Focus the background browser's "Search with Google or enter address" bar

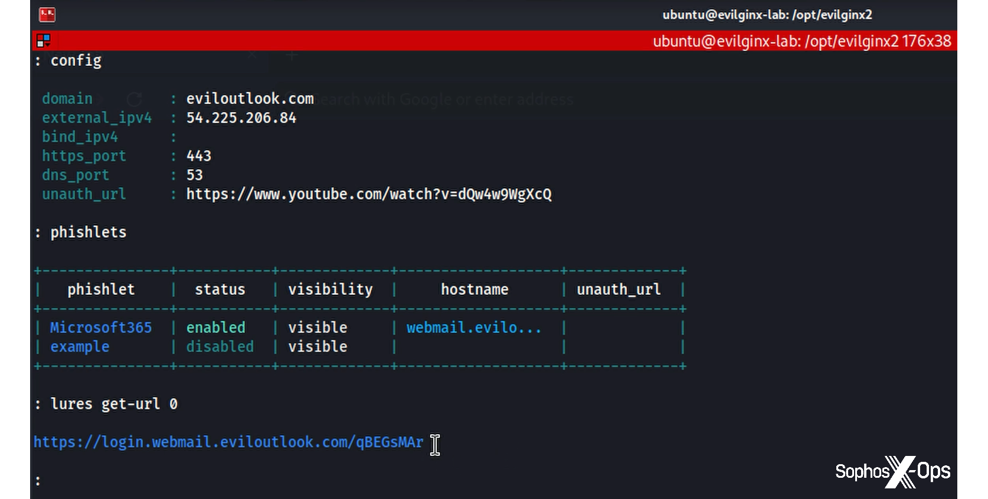(443, 99)
